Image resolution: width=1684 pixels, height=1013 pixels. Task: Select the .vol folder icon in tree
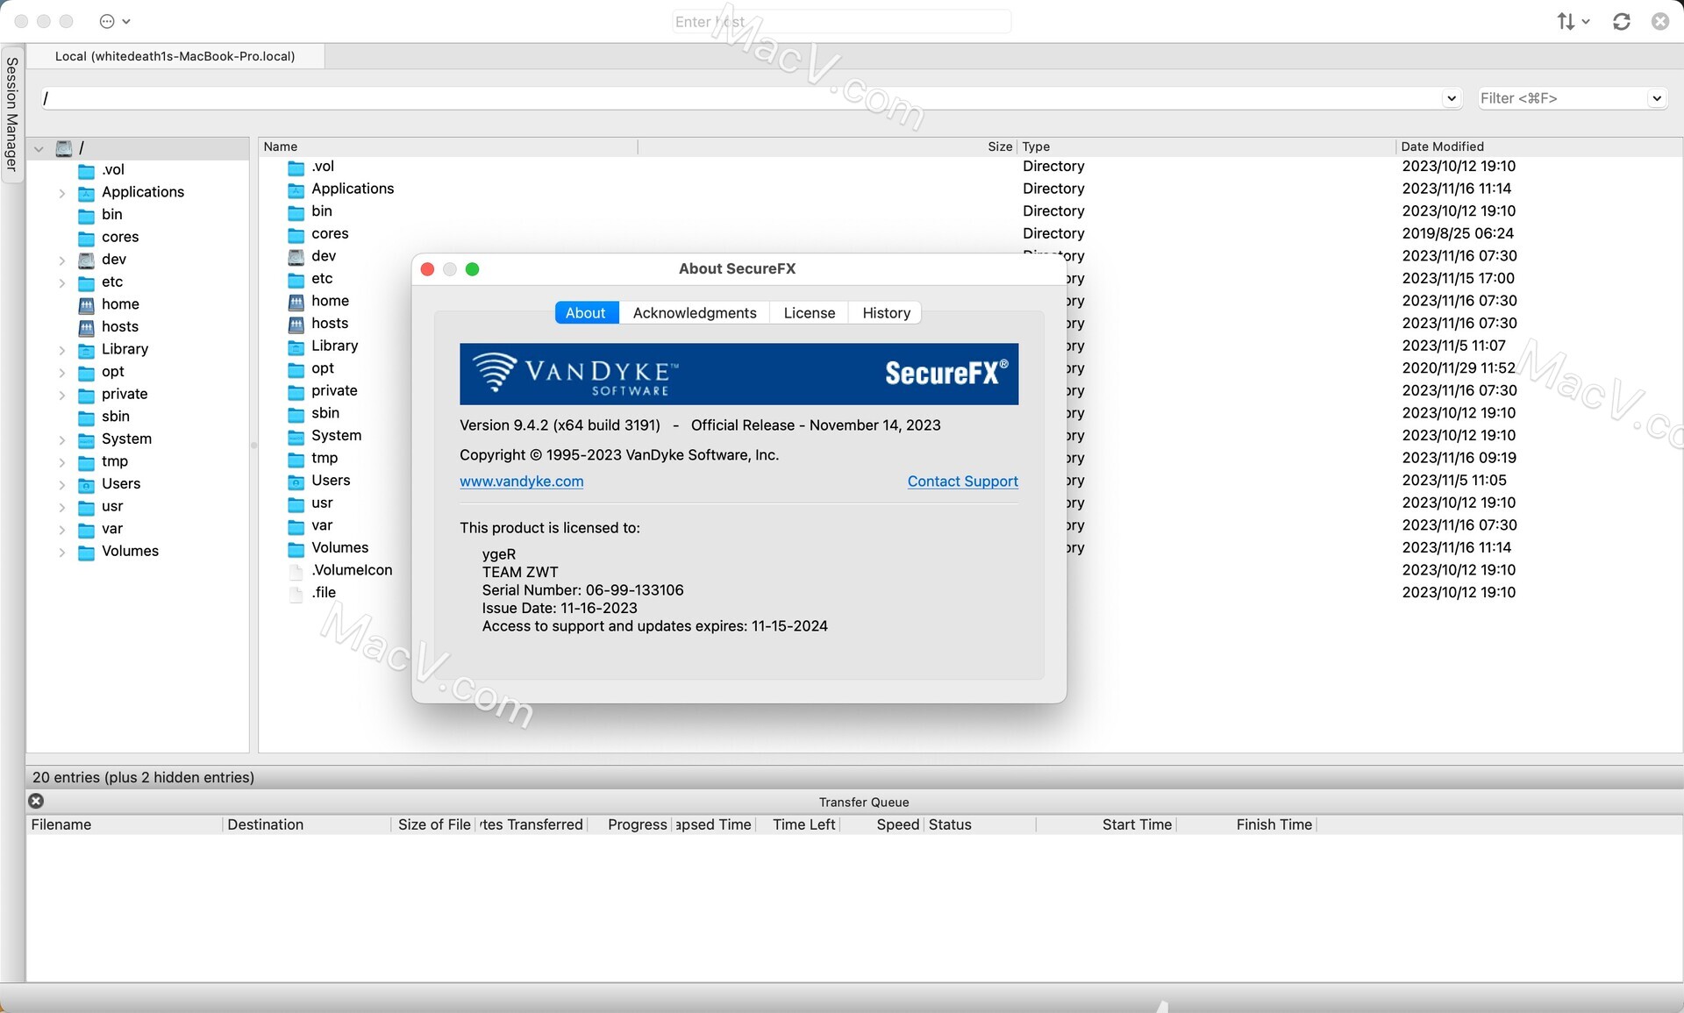click(x=86, y=170)
